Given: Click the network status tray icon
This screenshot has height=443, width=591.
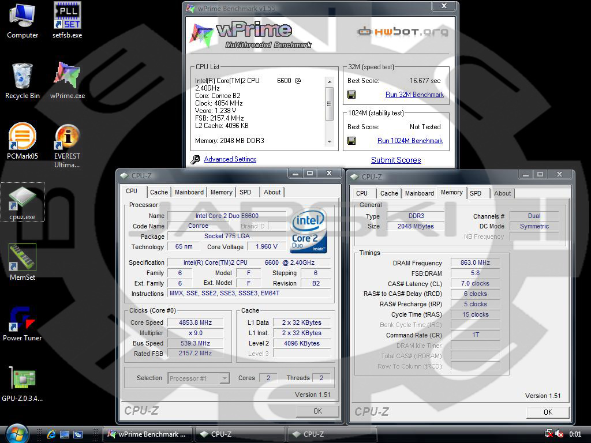Looking at the screenshot, I should tap(549, 434).
